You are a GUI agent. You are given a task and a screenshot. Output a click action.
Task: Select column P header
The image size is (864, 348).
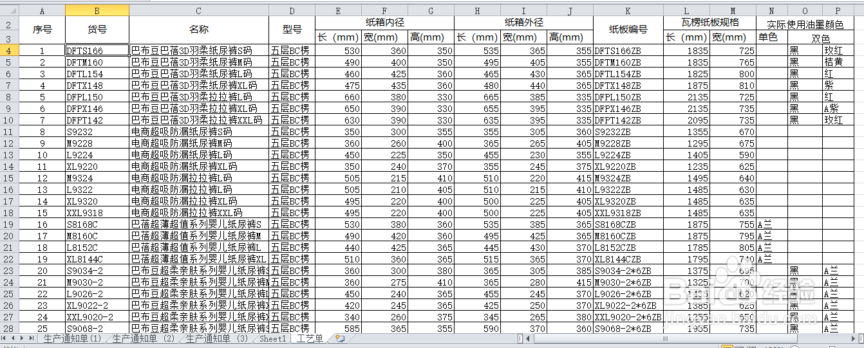[x=837, y=10]
